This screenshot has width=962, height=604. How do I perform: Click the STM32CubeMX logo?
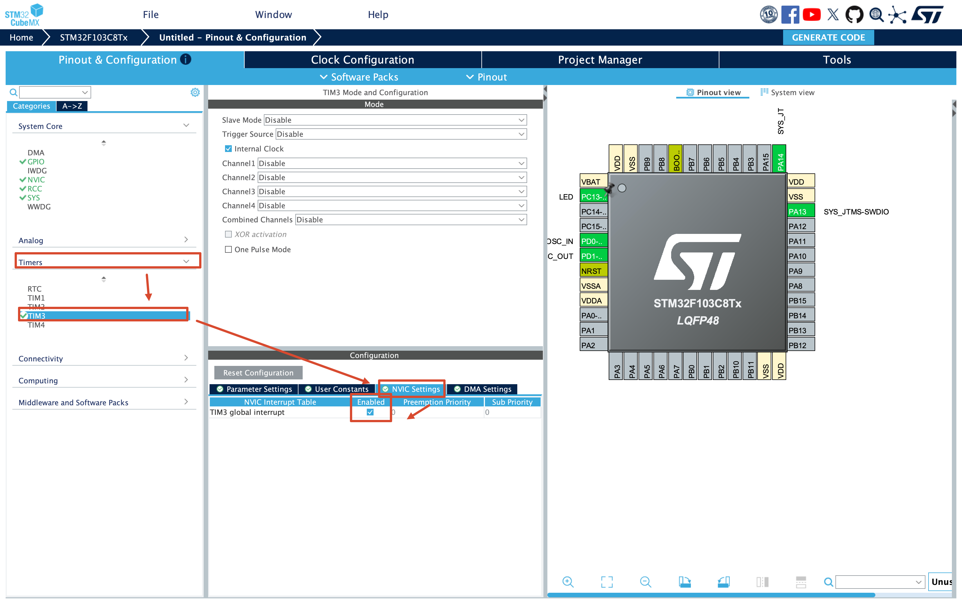[24, 15]
